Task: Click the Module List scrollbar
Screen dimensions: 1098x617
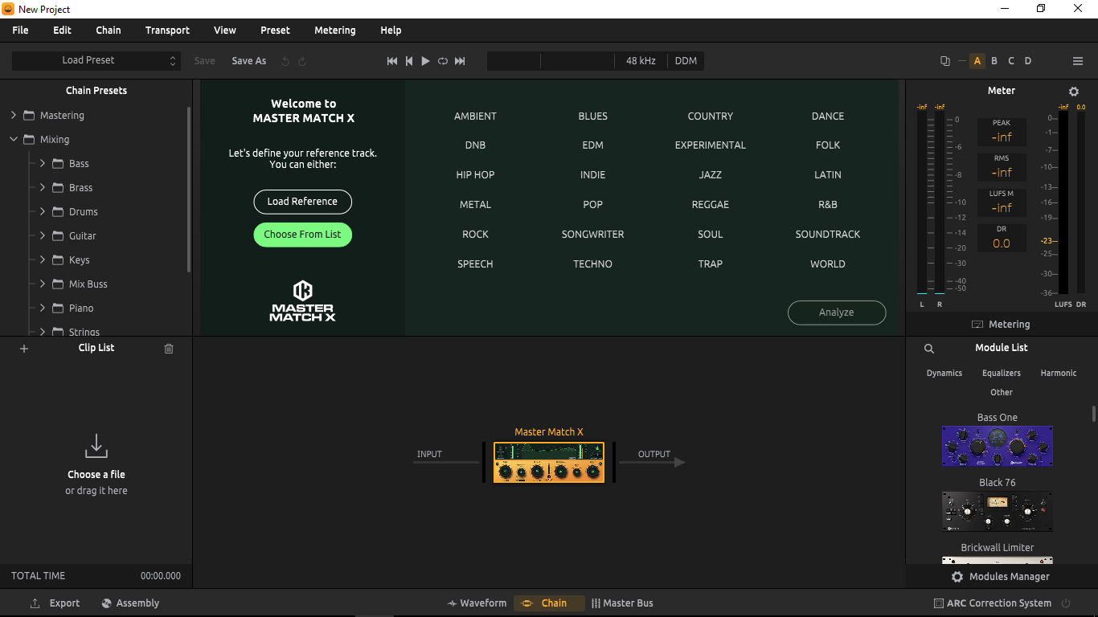Action: coord(1094,414)
